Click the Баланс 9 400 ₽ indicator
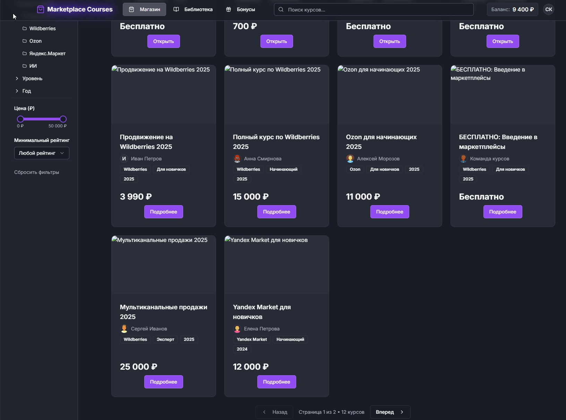 [x=513, y=9]
